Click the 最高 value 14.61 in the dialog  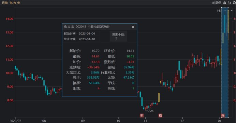tap(95, 56)
